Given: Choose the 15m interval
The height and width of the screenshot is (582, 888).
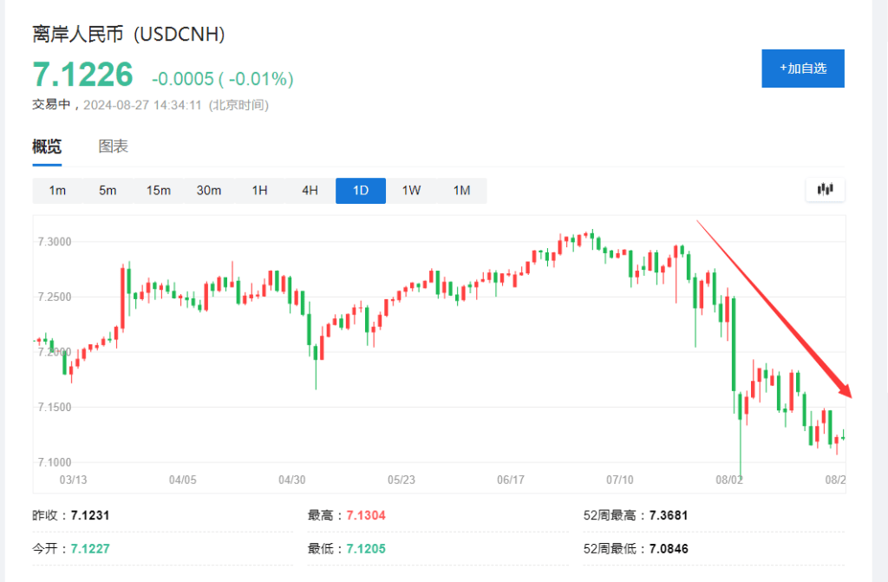Looking at the screenshot, I should pos(158,191).
